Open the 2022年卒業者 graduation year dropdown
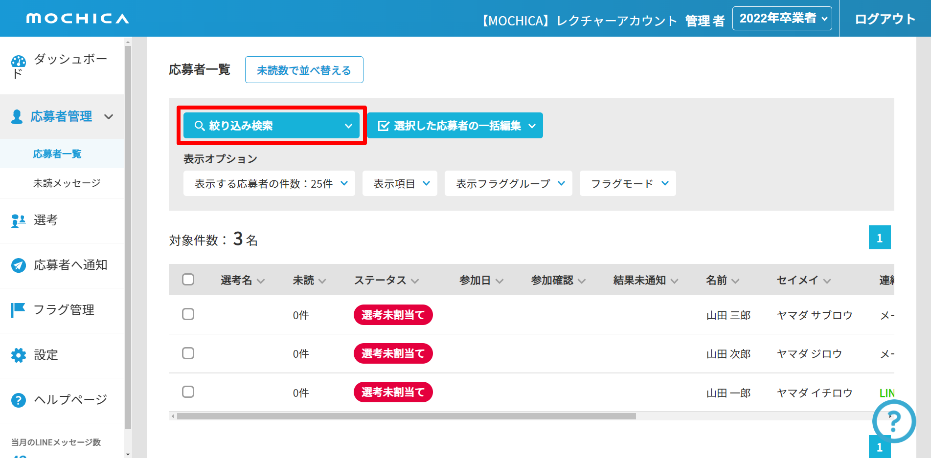 (782, 19)
